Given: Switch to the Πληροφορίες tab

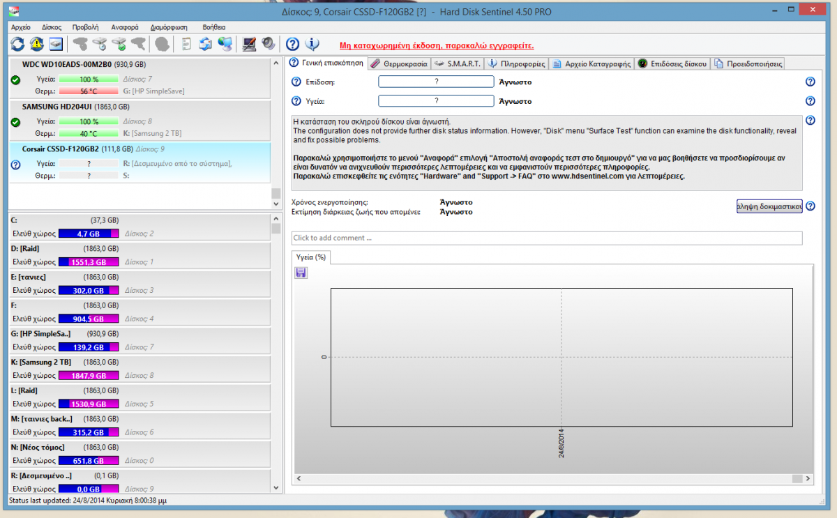Looking at the screenshot, I should tap(517, 63).
